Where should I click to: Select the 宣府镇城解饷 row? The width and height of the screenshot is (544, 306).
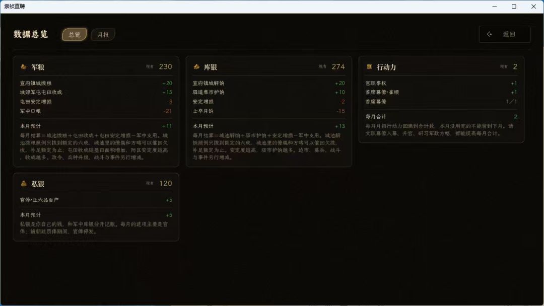[269, 83]
